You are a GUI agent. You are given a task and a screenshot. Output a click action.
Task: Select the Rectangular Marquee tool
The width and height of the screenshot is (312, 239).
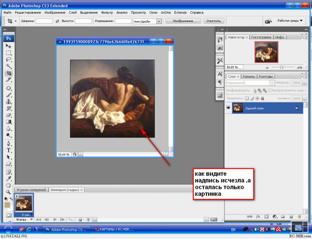coord(8,53)
